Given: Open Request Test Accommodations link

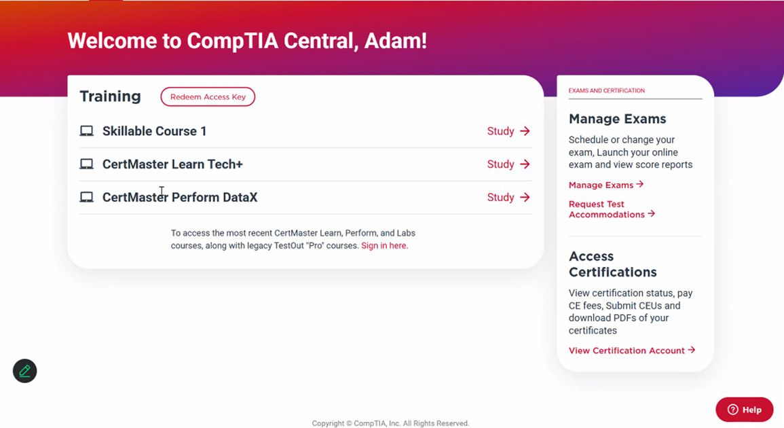Looking at the screenshot, I should click(612, 209).
